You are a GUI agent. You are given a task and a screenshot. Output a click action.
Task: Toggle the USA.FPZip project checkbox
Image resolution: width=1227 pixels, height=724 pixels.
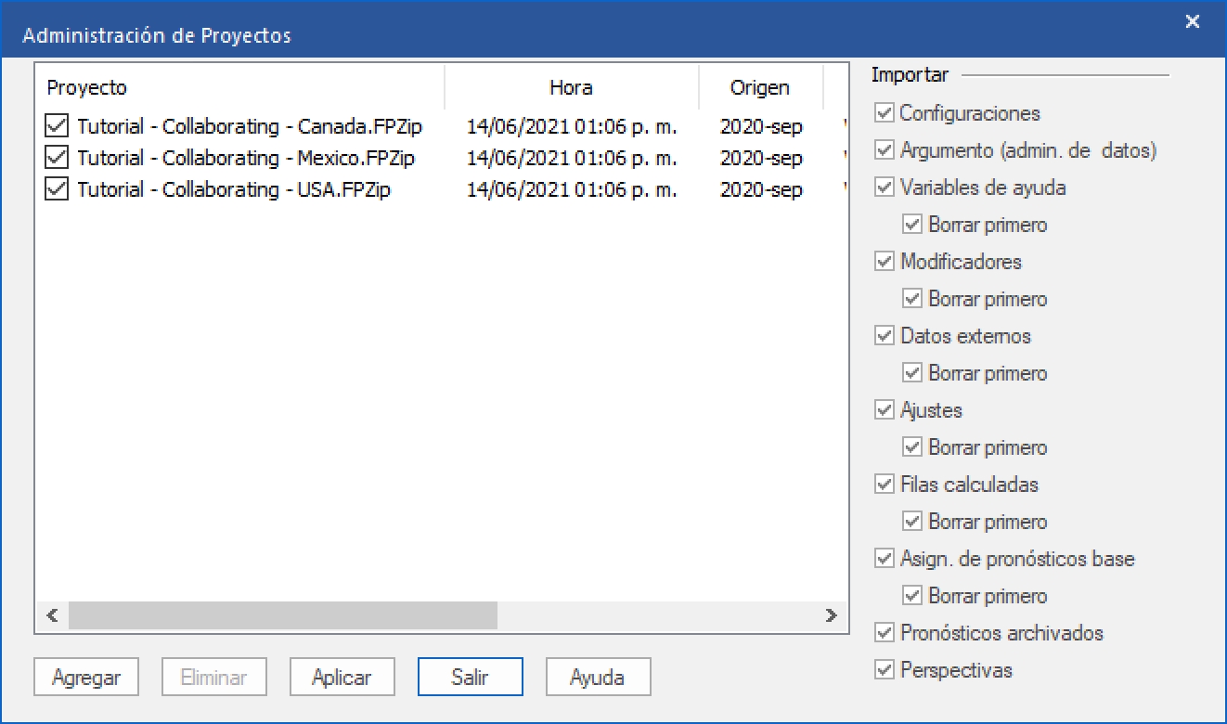pos(58,189)
